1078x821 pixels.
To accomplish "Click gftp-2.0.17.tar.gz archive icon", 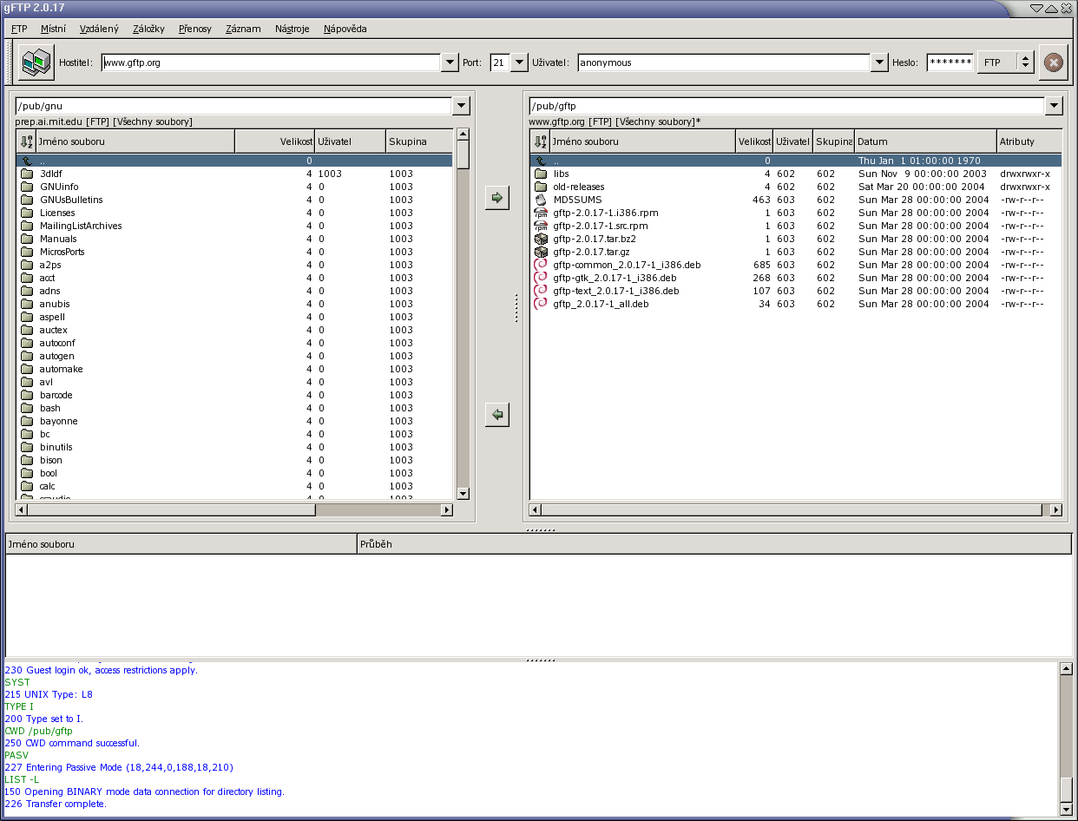I will click(541, 252).
